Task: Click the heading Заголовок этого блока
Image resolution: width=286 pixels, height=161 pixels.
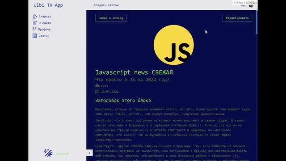Action: [x=123, y=100]
